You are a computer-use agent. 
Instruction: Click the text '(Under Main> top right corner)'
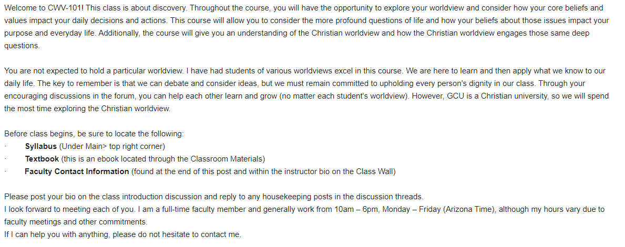(112, 146)
